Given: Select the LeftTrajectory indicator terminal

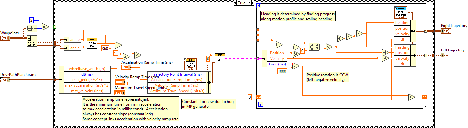Looking at the screenshot, I should tap(445, 55).
